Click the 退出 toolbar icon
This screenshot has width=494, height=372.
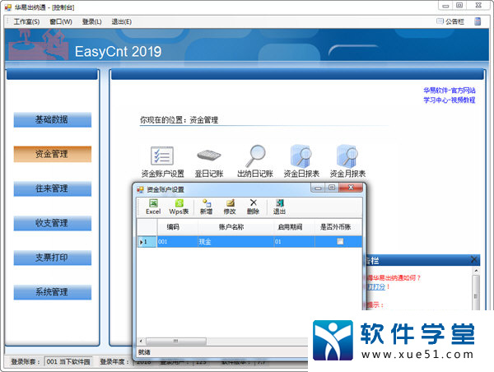279,207
